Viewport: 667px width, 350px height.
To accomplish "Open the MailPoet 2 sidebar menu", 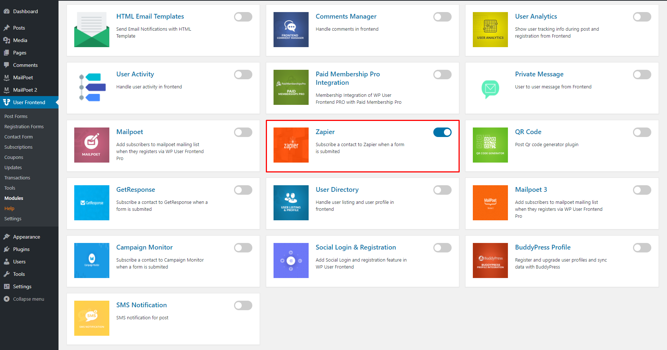I will (x=29, y=90).
